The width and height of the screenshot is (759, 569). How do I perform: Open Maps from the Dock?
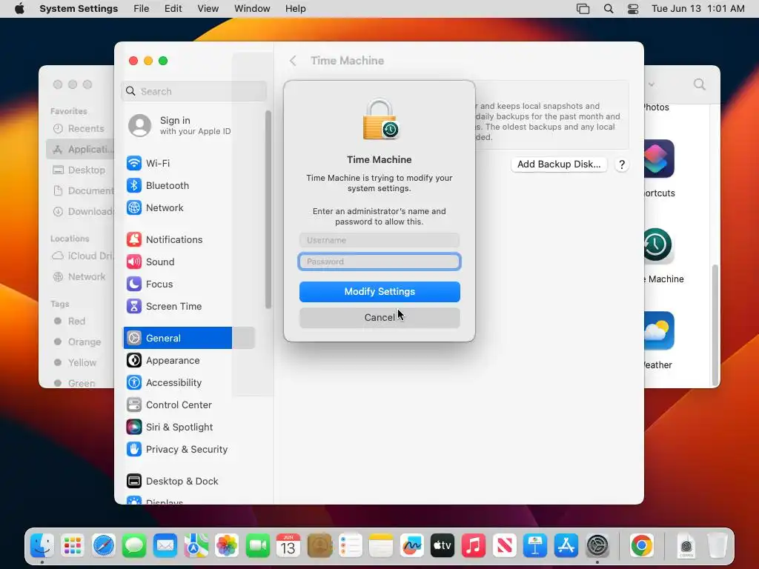(x=196, y=546)
